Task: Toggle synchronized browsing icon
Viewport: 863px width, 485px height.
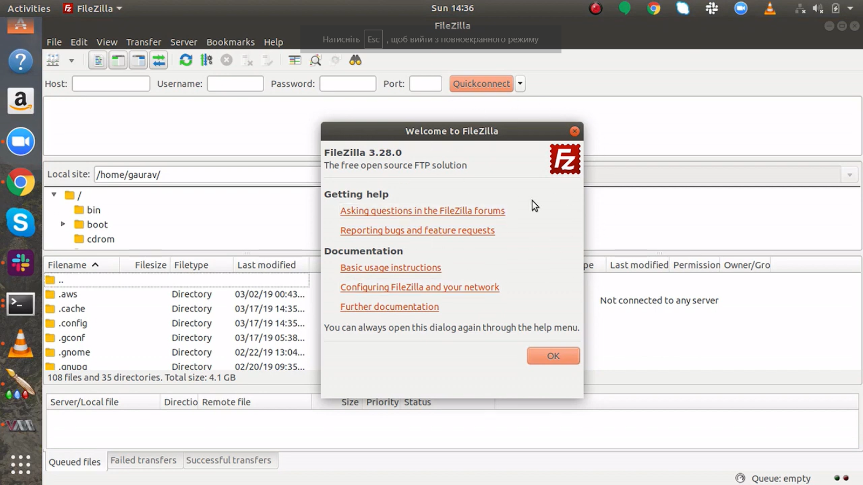Action: click(335, 60)
